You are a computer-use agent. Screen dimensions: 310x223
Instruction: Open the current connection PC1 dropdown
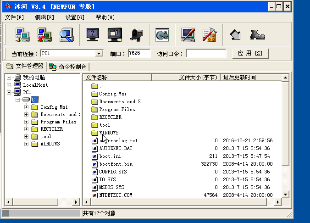coord(99,53)
